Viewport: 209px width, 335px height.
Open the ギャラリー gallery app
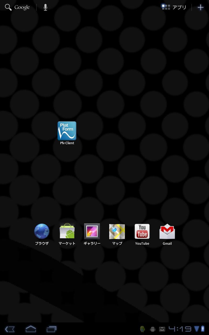point(92,231)
